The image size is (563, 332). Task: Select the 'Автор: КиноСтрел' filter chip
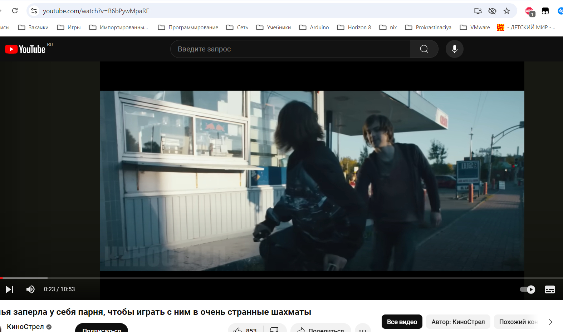click(458, 322)
